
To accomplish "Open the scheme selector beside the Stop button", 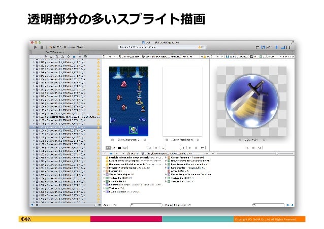I will [x=66, y=47].
